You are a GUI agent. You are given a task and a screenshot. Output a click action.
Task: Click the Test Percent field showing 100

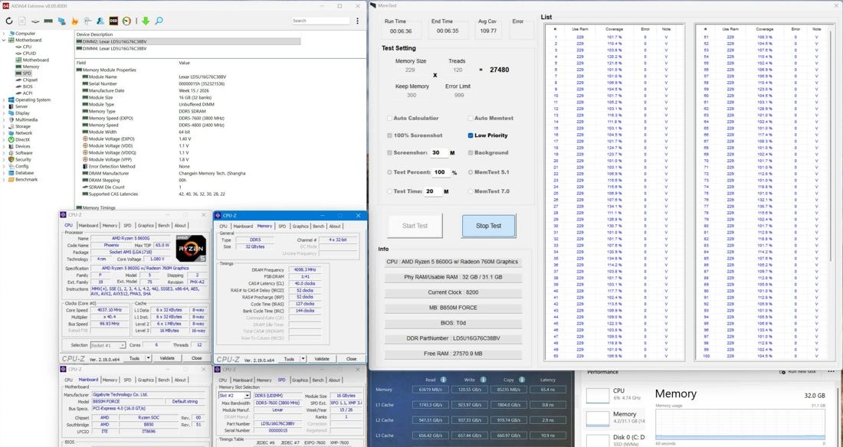(441, 172)
